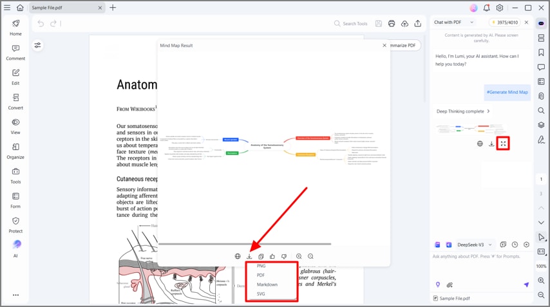550x307 pixels.
Task: Open the bookmarks panel on right rail
Action: point(541,53)
